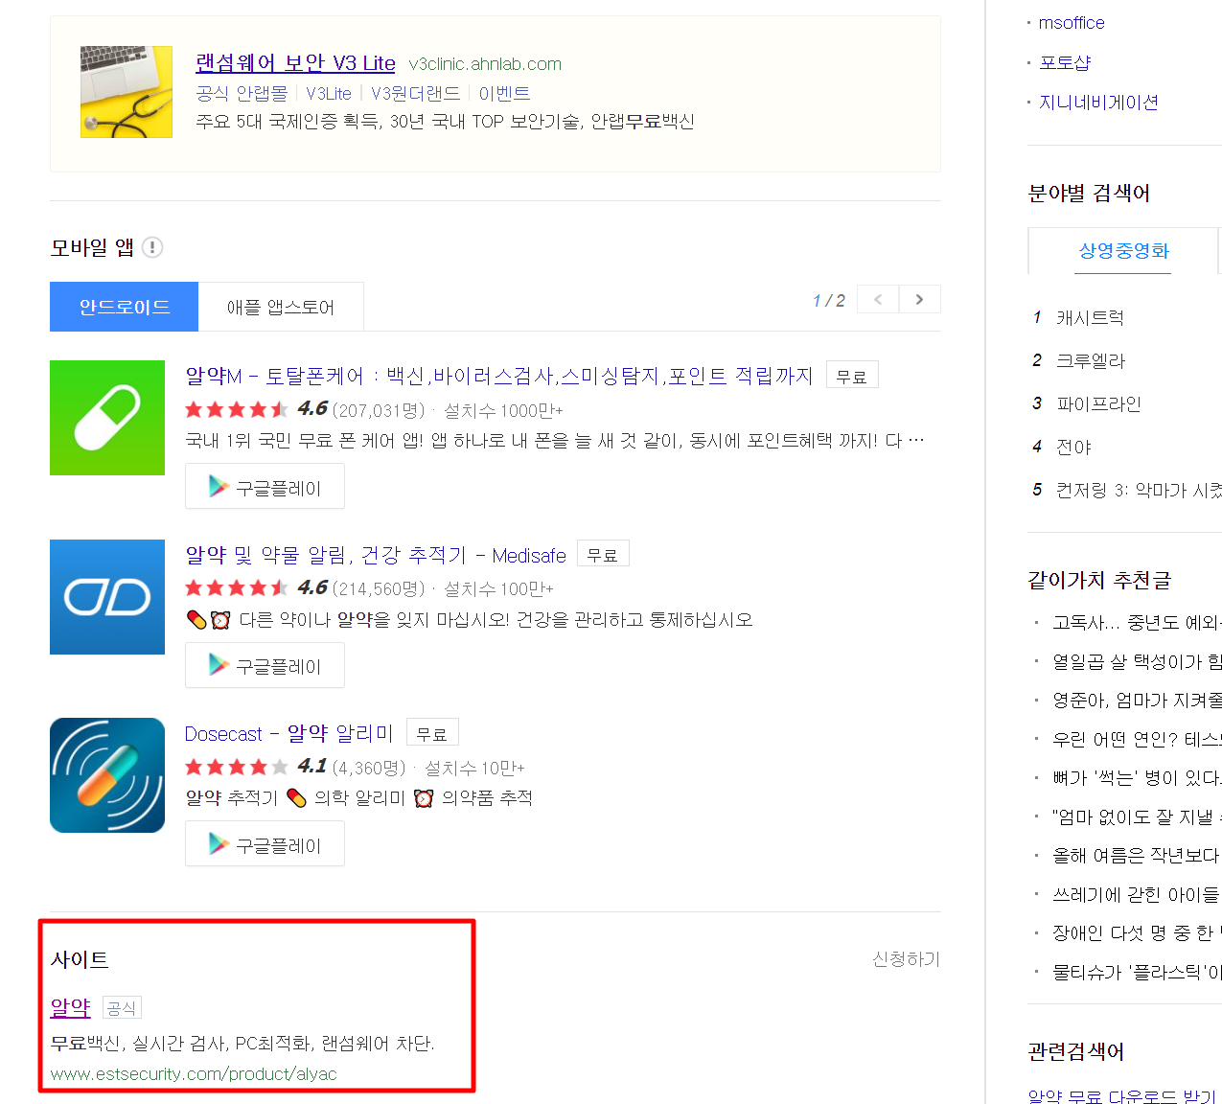Open the Medisafe app title link

(x=376, y=555)
